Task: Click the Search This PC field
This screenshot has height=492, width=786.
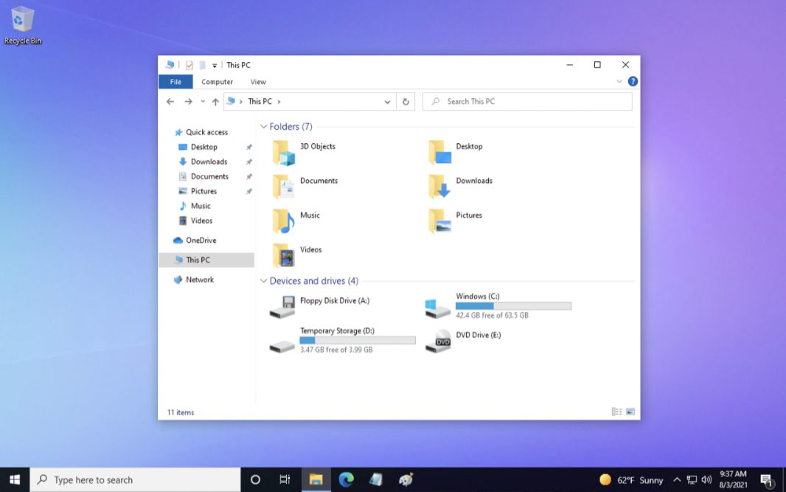Action: 526,102
